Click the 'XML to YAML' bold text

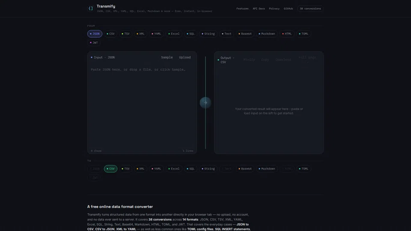pos(126,229)
